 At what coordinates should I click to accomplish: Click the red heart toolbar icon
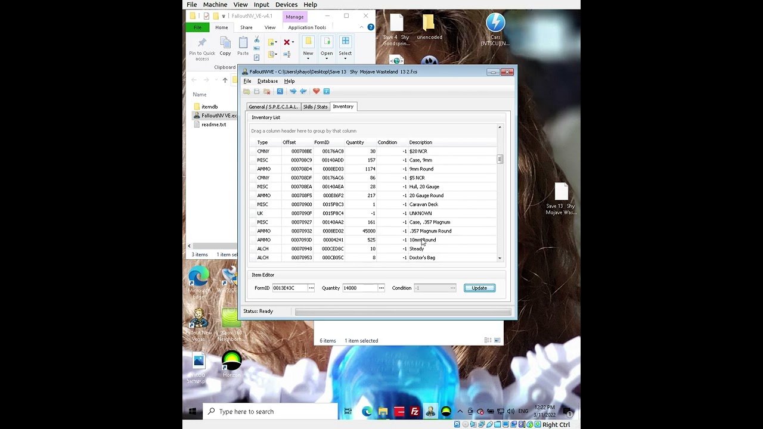click(317, 91)
